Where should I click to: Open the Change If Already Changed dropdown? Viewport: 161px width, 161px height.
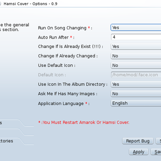[x=136, y=56]
